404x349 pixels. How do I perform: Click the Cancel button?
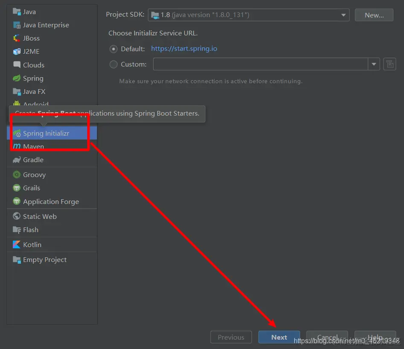click(327, 337)
